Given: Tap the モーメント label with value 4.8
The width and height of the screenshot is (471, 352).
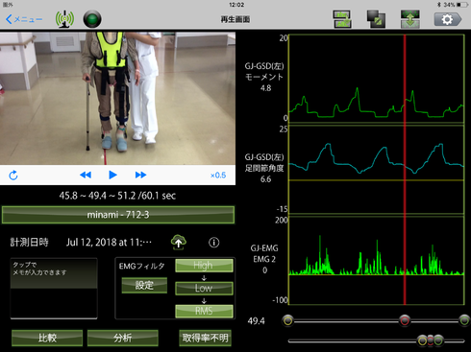Looking at the screenshot, I should [264, 77].
